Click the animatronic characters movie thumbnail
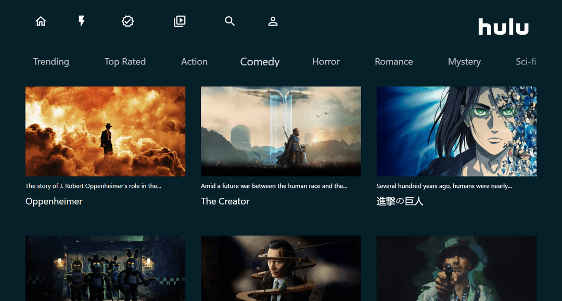562x301 pixels. point(105,268)
